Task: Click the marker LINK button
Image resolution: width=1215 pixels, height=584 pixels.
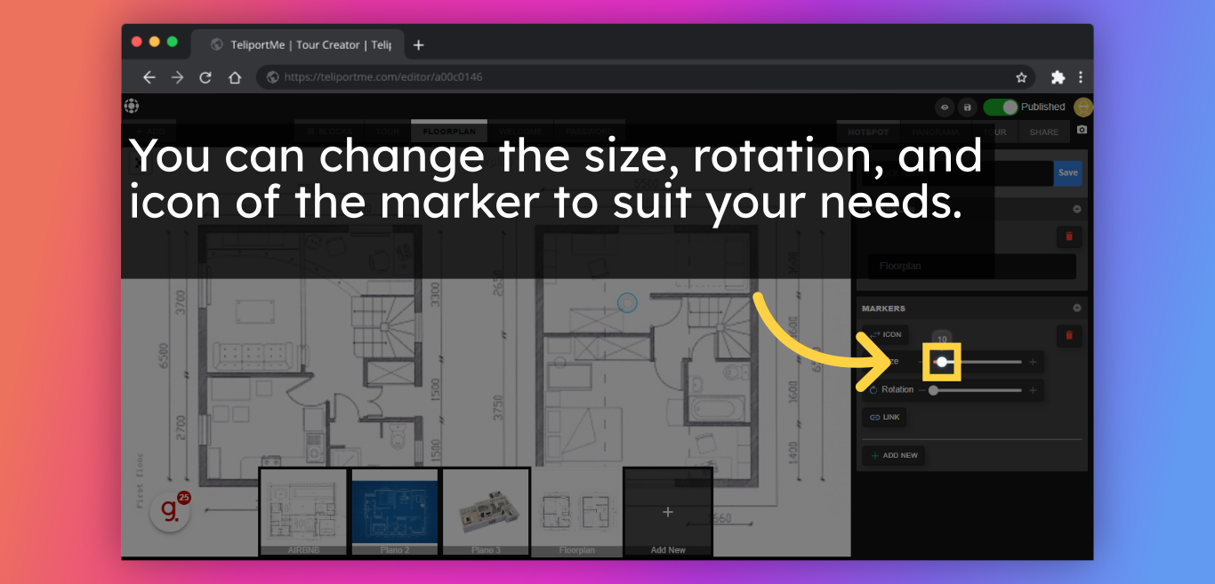Action: 885,417
